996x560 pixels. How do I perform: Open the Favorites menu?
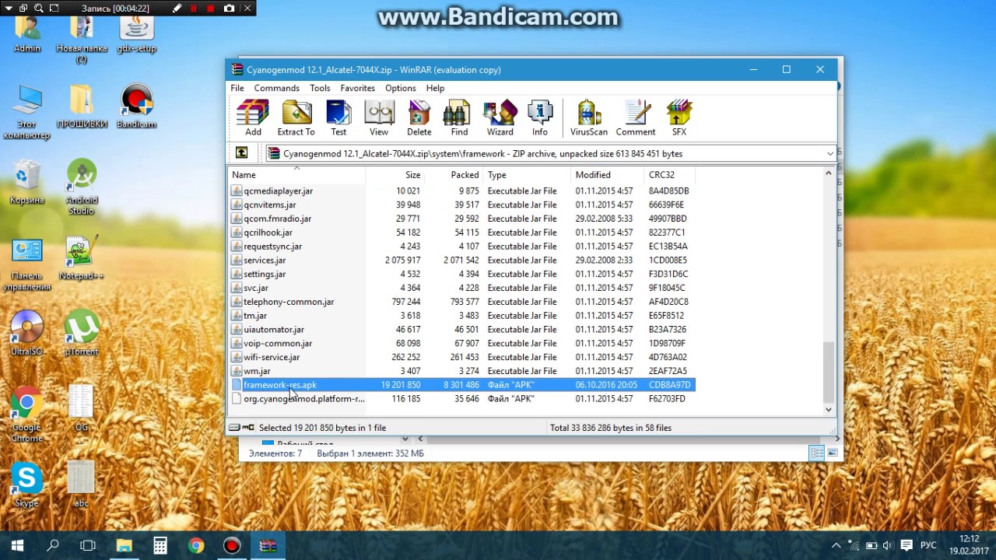point(357,88)
